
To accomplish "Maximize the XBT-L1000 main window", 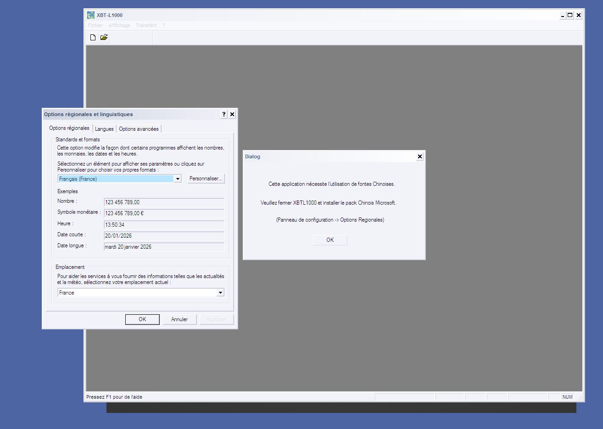I will (570, 15).
